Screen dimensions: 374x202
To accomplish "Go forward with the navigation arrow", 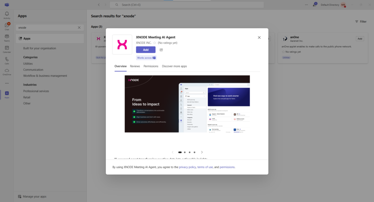I will 106,5.
